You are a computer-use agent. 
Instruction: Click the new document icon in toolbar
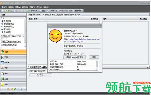point(3,11)
